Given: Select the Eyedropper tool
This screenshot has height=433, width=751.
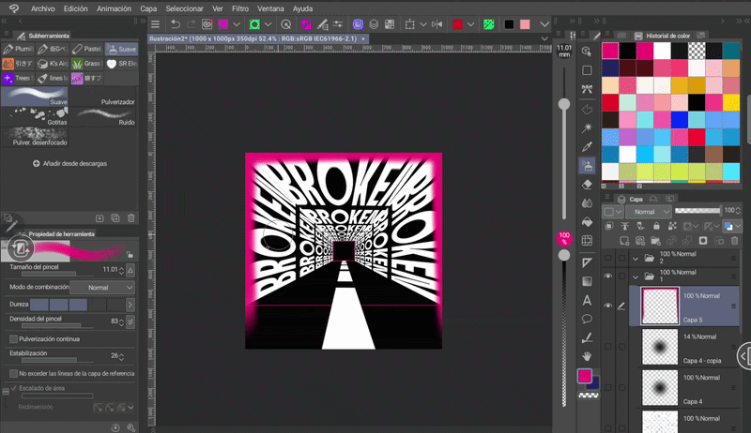Looking at the screenshot, I should (x=587, y=146).
